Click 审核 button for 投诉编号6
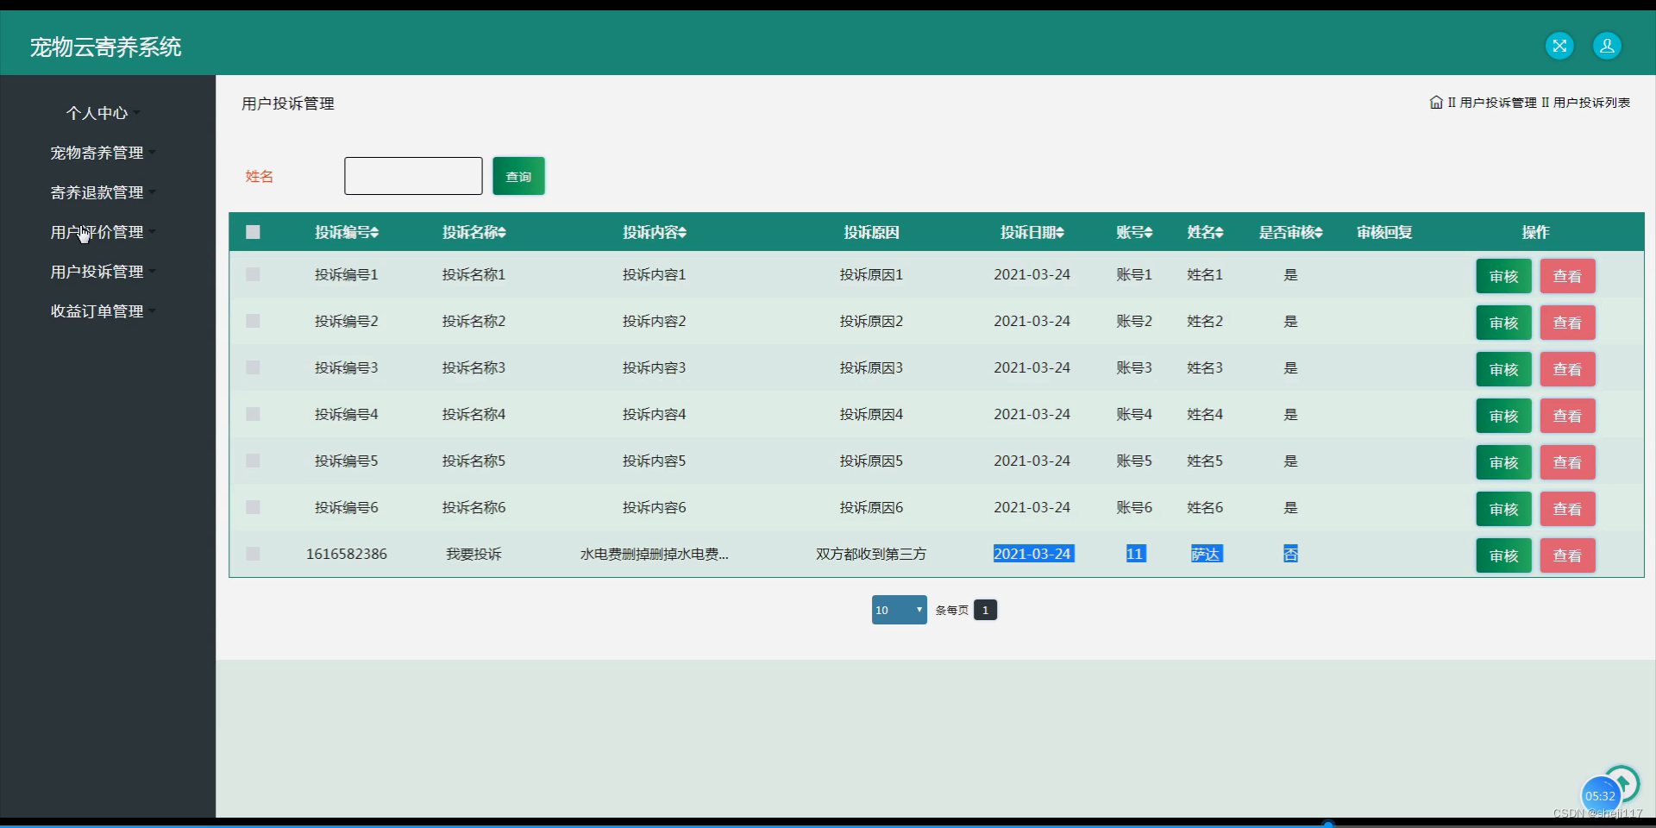The width and height of the screenshot is (1656, 828). tap(1503, 509)
